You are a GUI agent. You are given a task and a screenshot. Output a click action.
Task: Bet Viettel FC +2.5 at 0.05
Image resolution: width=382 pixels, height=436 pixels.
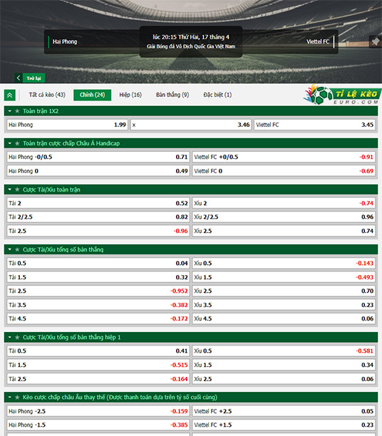pos(284,411)
